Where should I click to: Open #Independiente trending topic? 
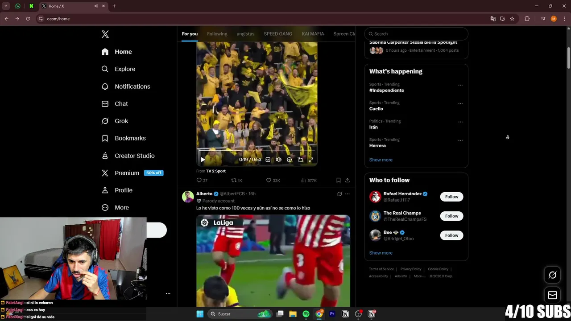[x=386, y=90]
